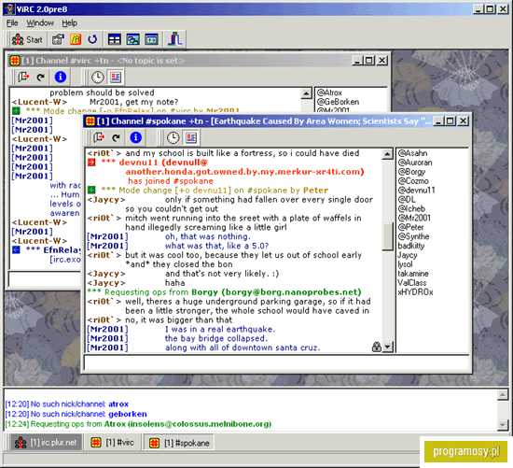
Task: Click the down arrow of #spokane chat scrollbar
Action: point(387,347)
